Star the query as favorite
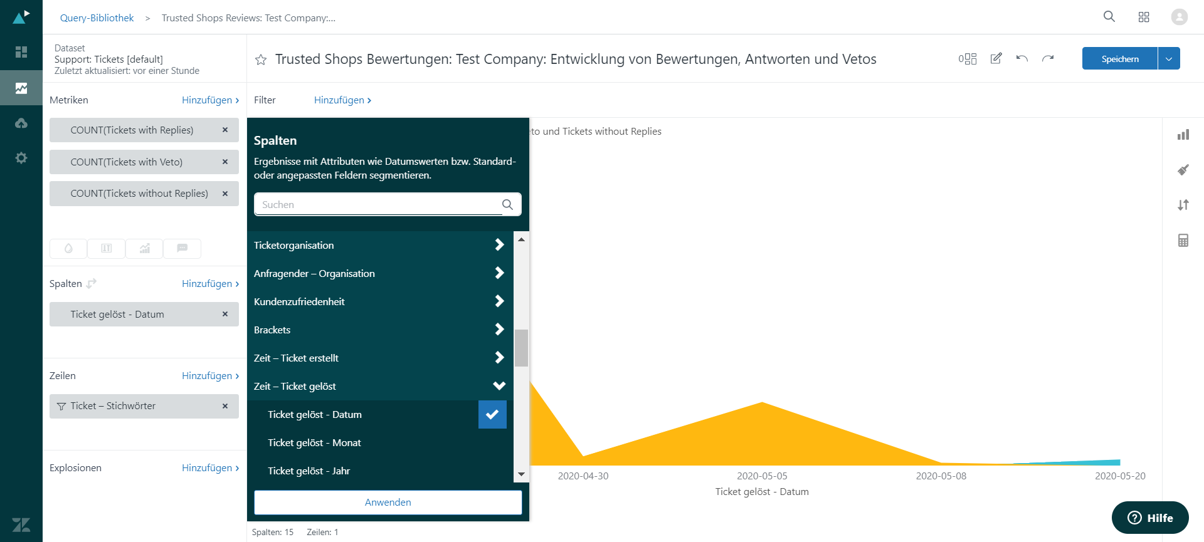The image size is (1204, 542). click(261, 60)
